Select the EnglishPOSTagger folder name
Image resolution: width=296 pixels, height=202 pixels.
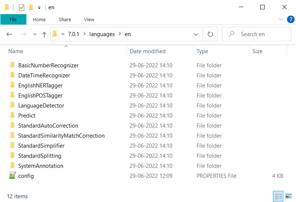coord(41,96)
